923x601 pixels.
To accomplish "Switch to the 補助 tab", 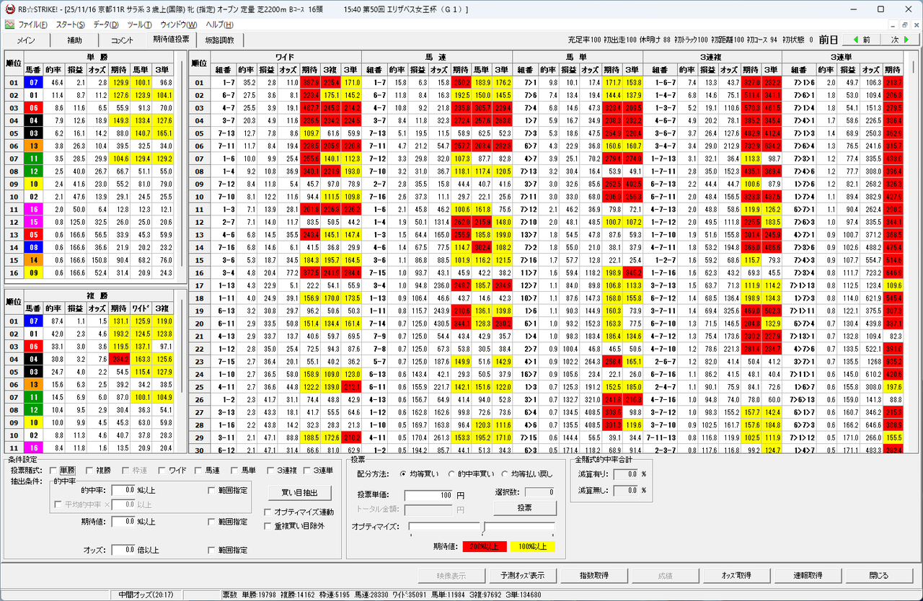I will [x=74, y=40].
